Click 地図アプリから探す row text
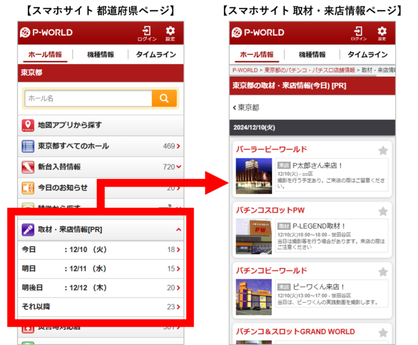The image size is (418, 345). point(70,125)
